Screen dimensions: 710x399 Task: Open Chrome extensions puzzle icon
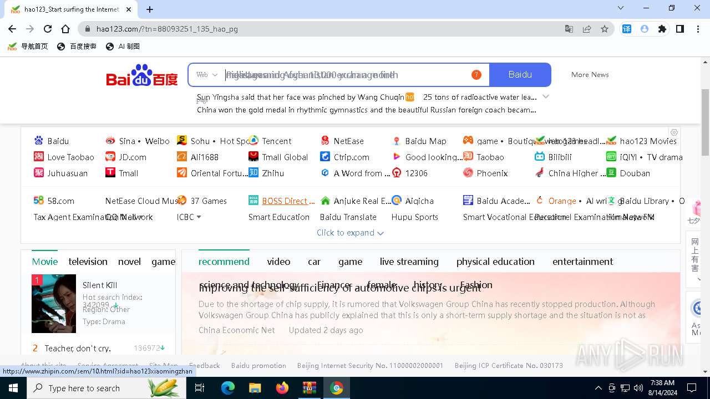click(x=662, y=29)
